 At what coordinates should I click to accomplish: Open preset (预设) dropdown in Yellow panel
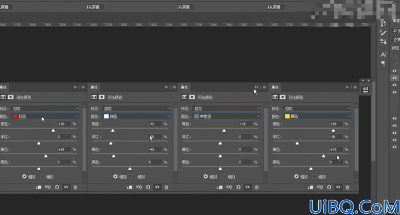[317, 108]
